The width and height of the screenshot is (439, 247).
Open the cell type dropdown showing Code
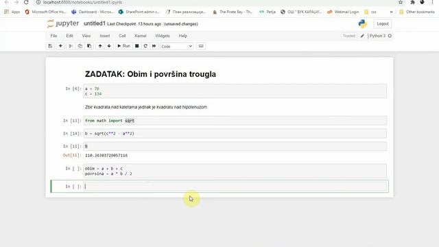pos(176,47)
